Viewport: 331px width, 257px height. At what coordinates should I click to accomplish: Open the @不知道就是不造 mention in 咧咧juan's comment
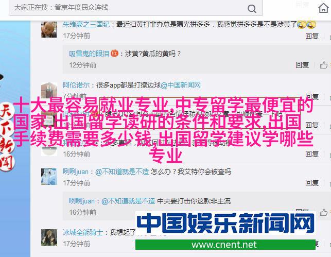[122, 172]
